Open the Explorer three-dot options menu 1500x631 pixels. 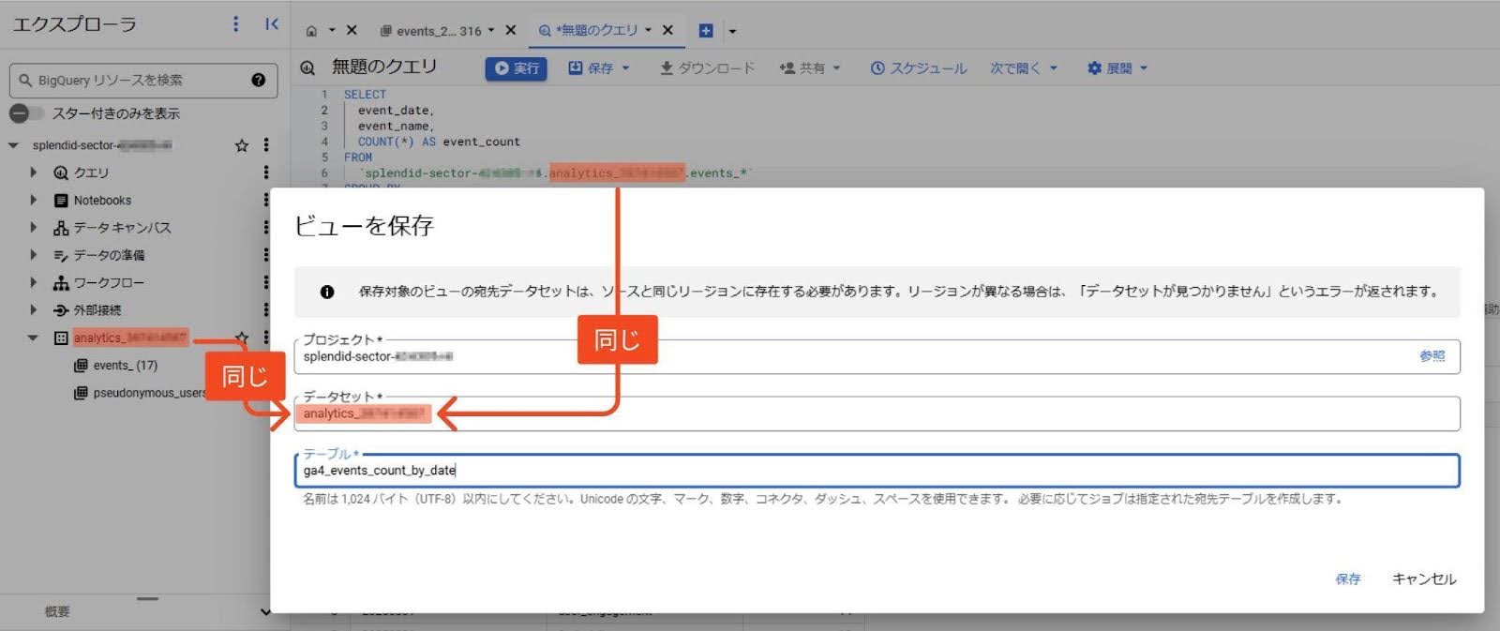tap(235, 24)
